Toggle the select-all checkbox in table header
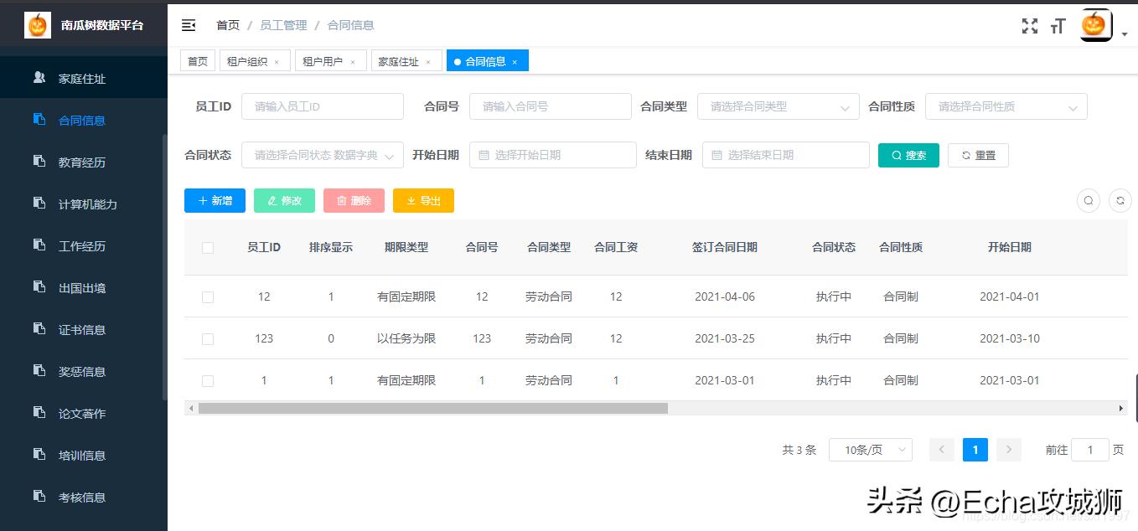1138x531 pixels. 208,247
